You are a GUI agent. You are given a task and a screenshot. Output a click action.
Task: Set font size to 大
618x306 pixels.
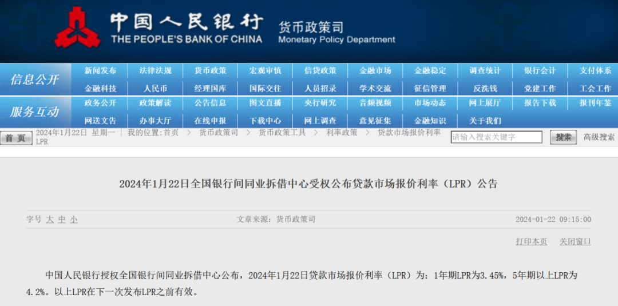click(50, 220)
